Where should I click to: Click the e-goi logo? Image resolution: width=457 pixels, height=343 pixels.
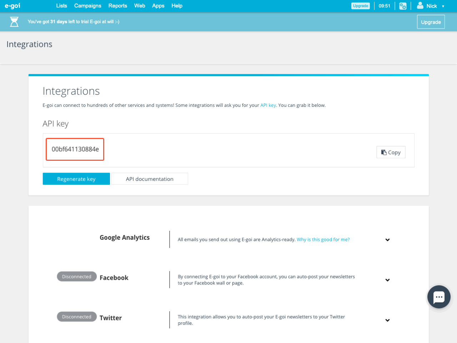(12, 6)
